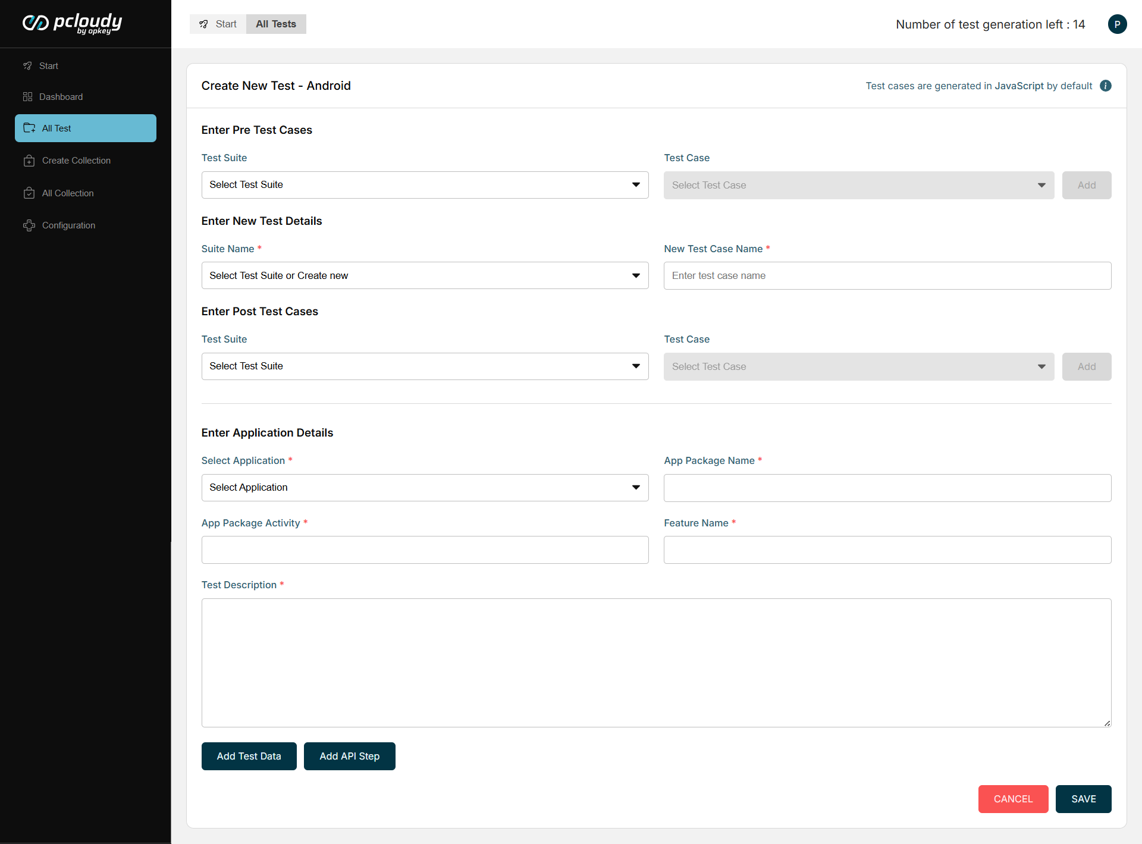The image size is (1142, 844).
Task: Click the All Test folder icon
Action: 29,128
